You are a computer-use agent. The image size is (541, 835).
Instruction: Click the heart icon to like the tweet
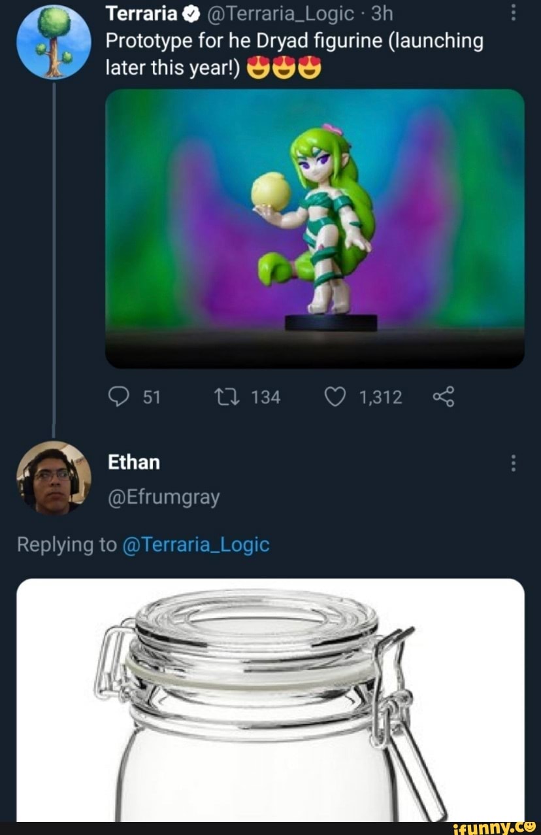coord(336,396)
